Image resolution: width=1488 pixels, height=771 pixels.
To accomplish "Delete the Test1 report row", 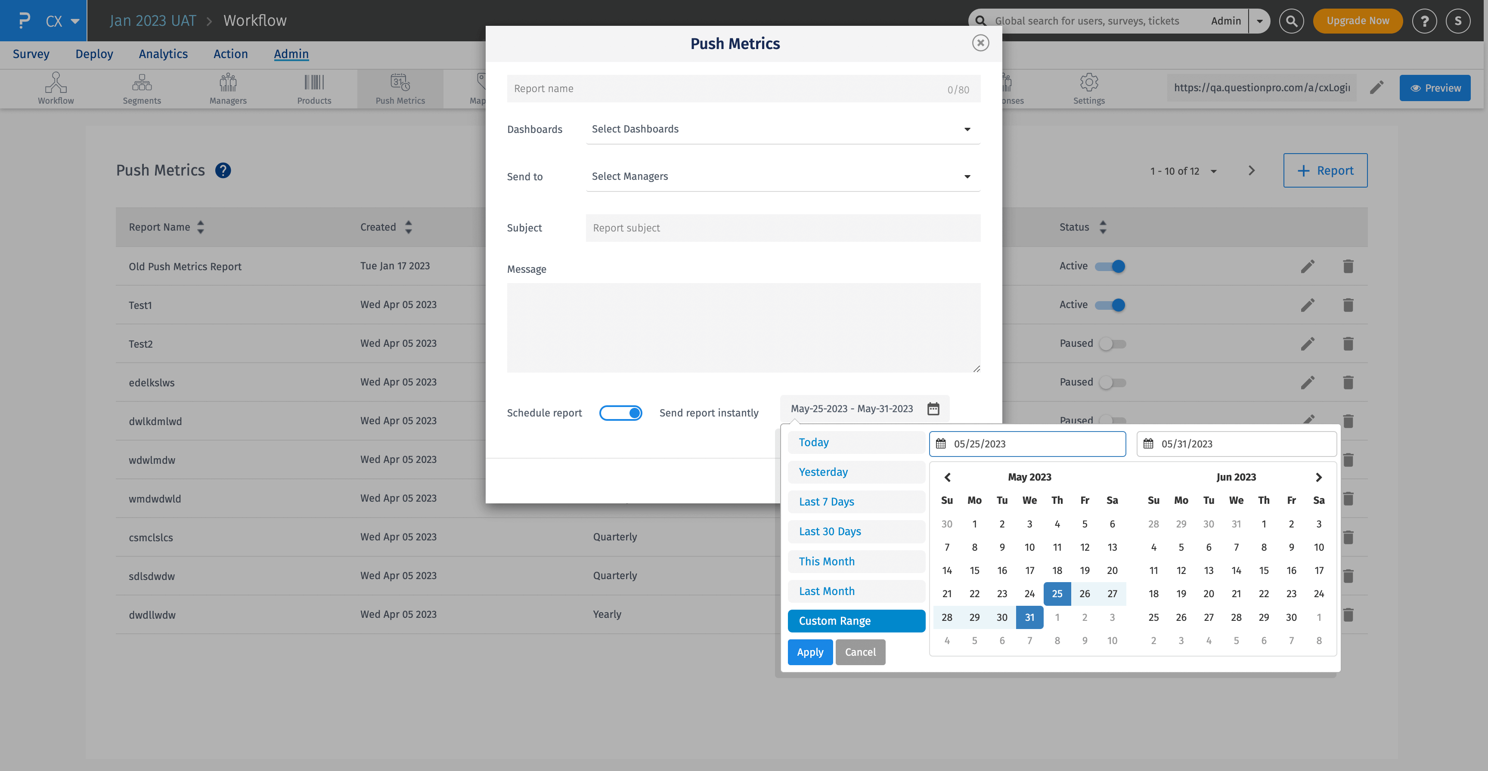I will (x=1348, y=305).
